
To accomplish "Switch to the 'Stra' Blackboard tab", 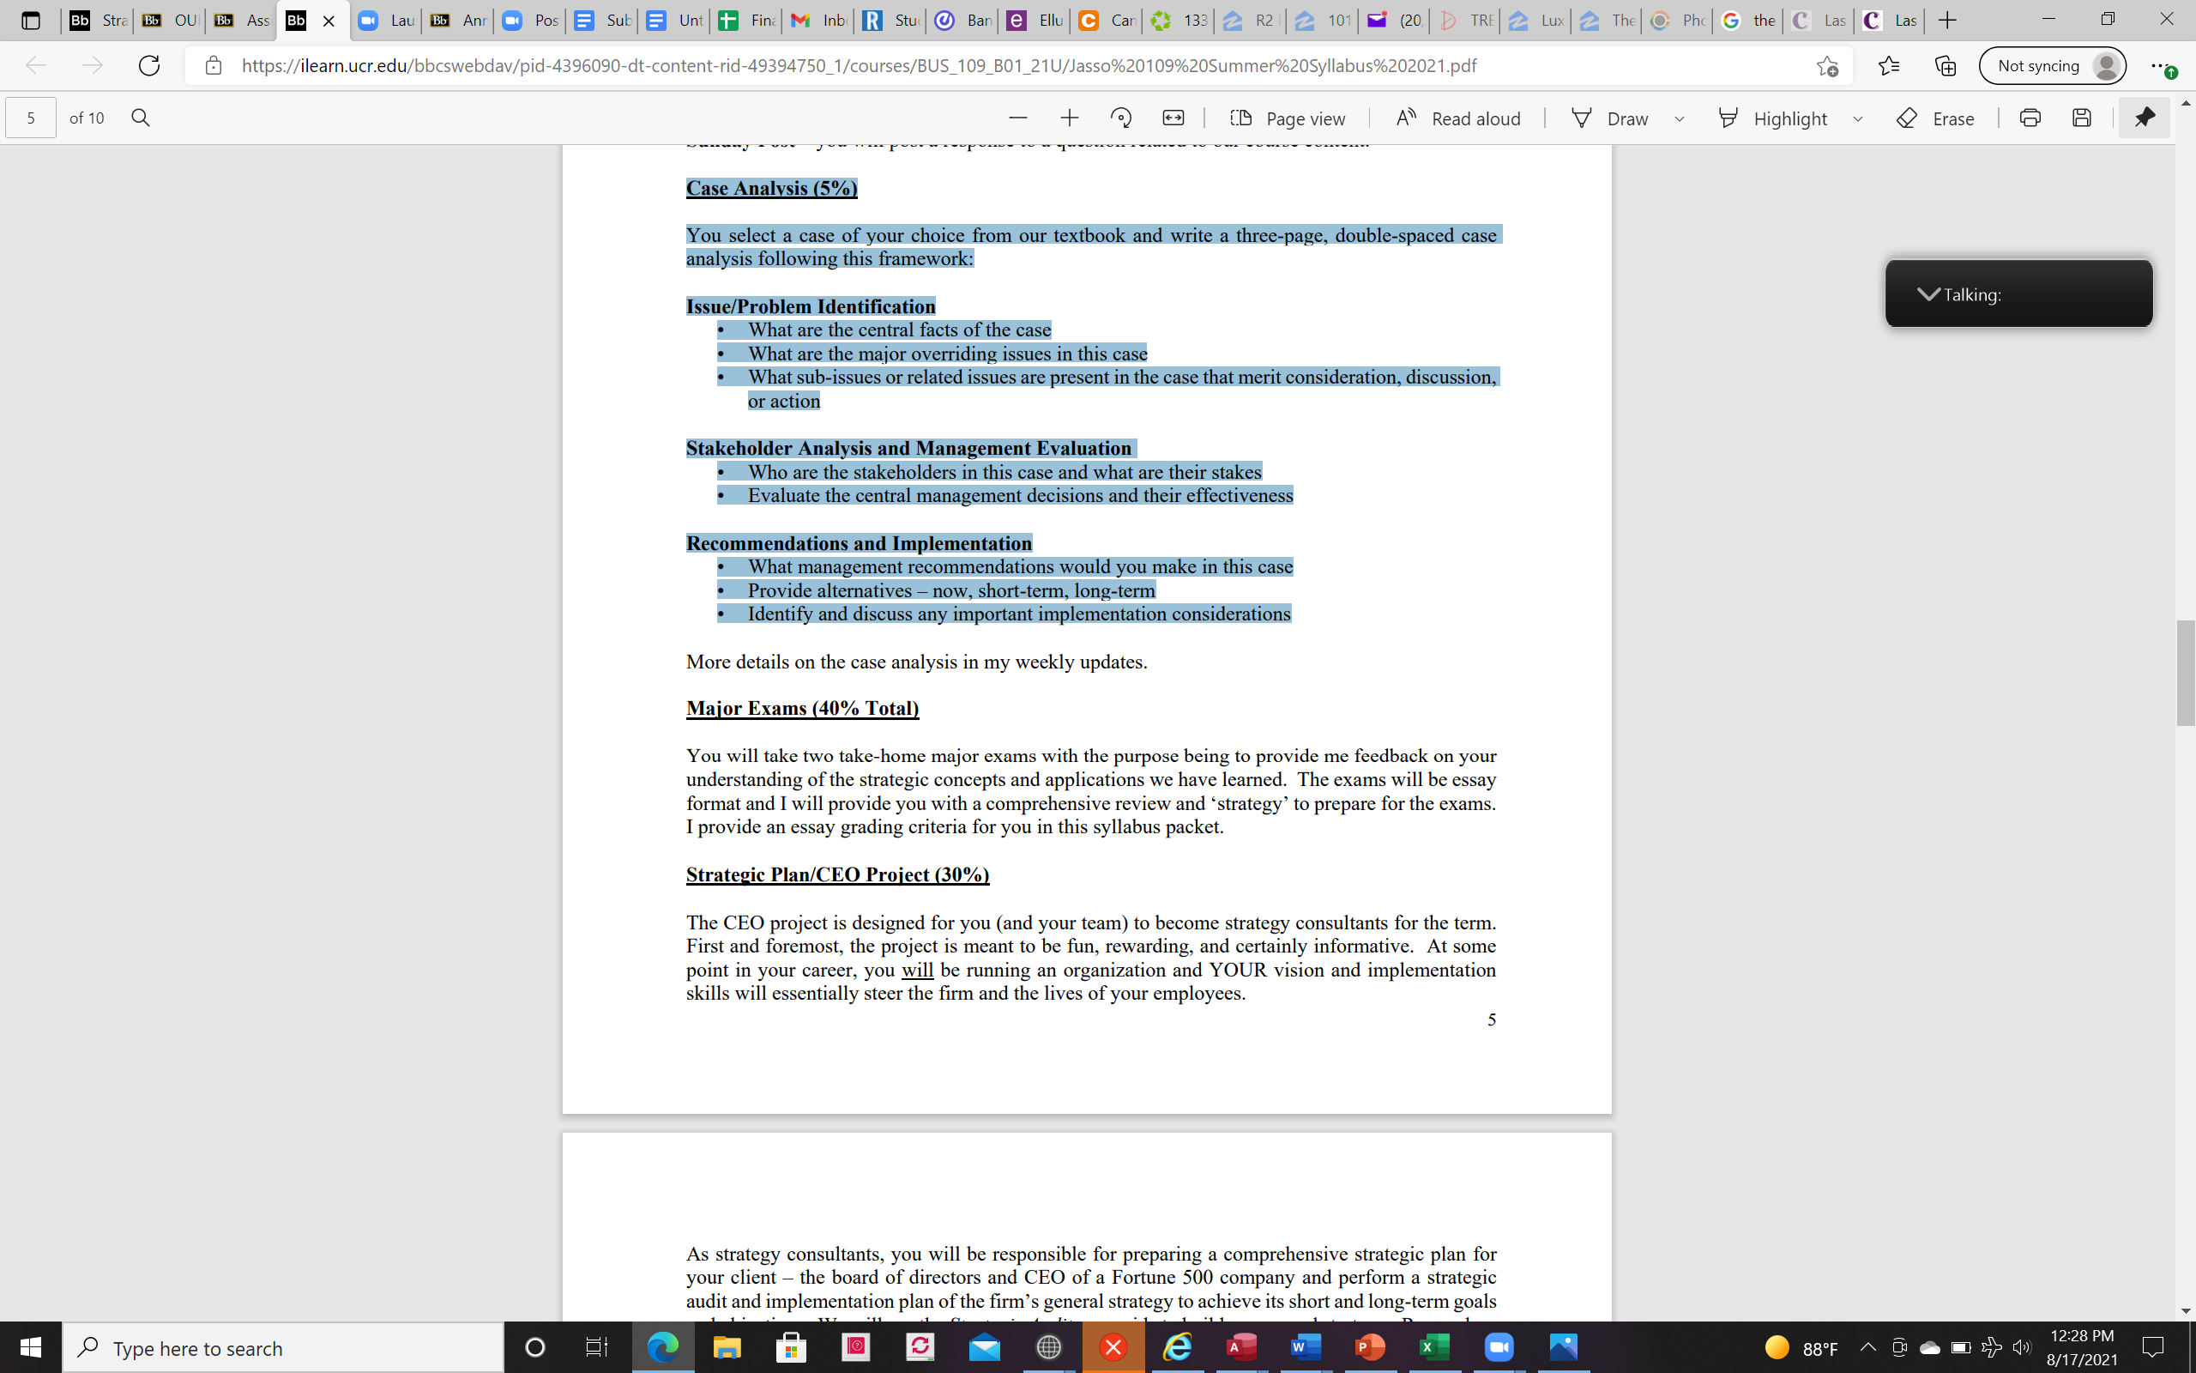I will pyautogui.click(x=98, y=20).
